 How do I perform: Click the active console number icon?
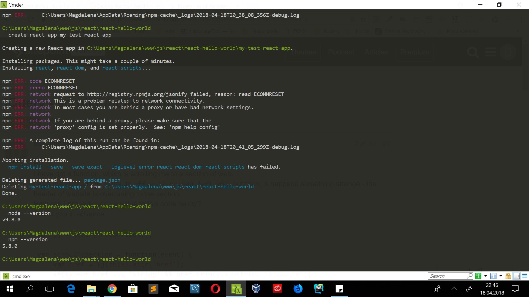pyautogui.click(x=493, y=276)
